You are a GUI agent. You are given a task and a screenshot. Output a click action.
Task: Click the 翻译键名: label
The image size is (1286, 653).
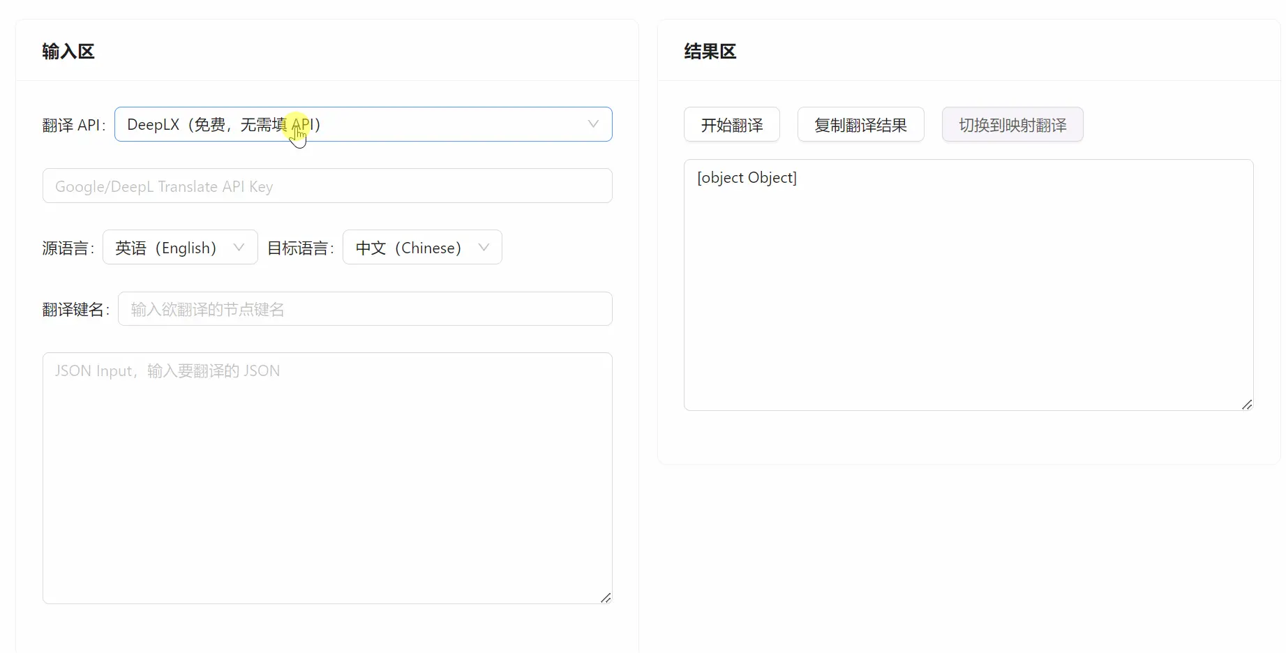76,309
